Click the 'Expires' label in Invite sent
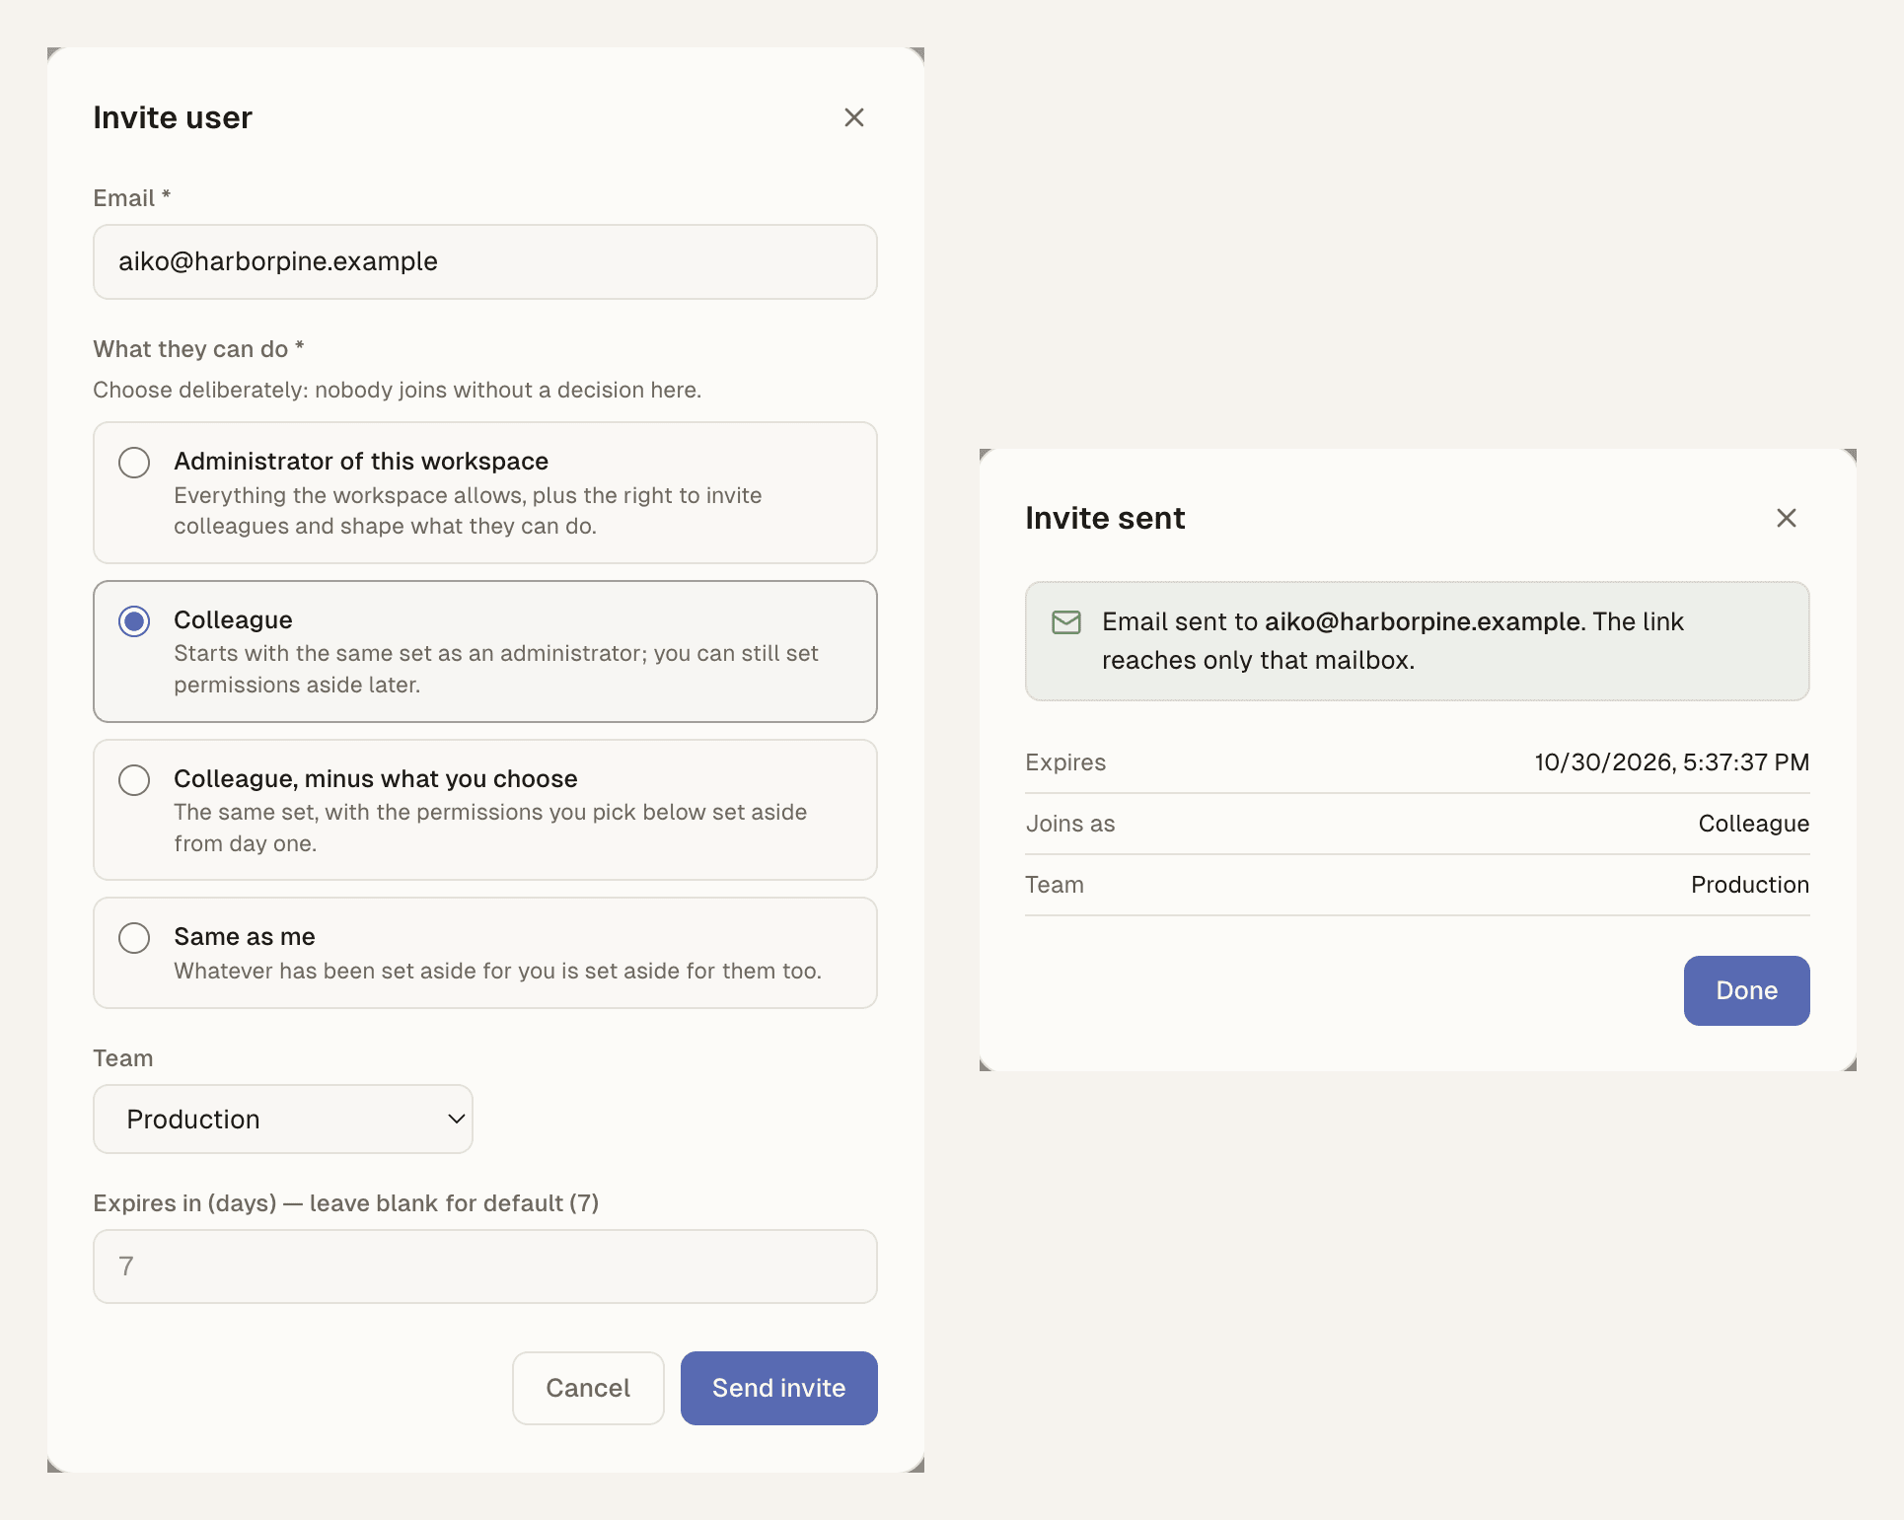 coord(1065,762)
